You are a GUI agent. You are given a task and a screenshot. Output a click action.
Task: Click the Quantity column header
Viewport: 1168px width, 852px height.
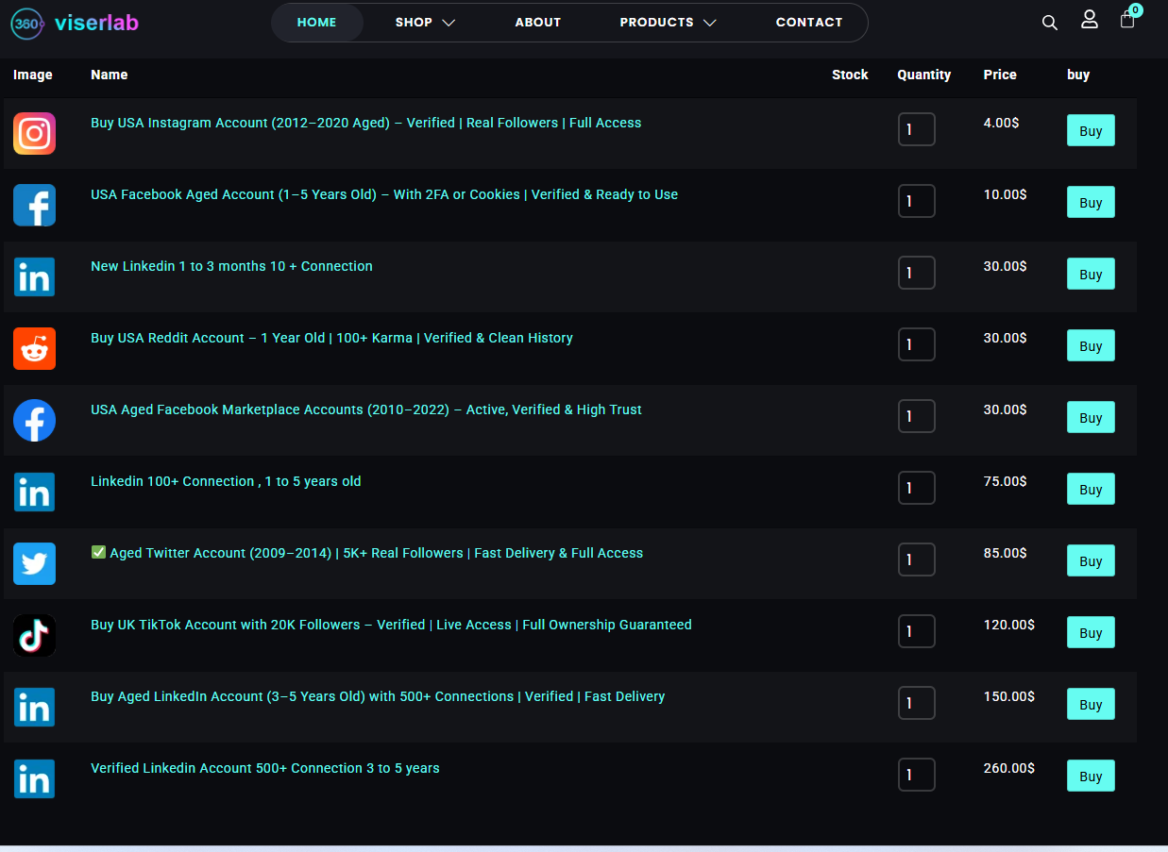[924, 75]
